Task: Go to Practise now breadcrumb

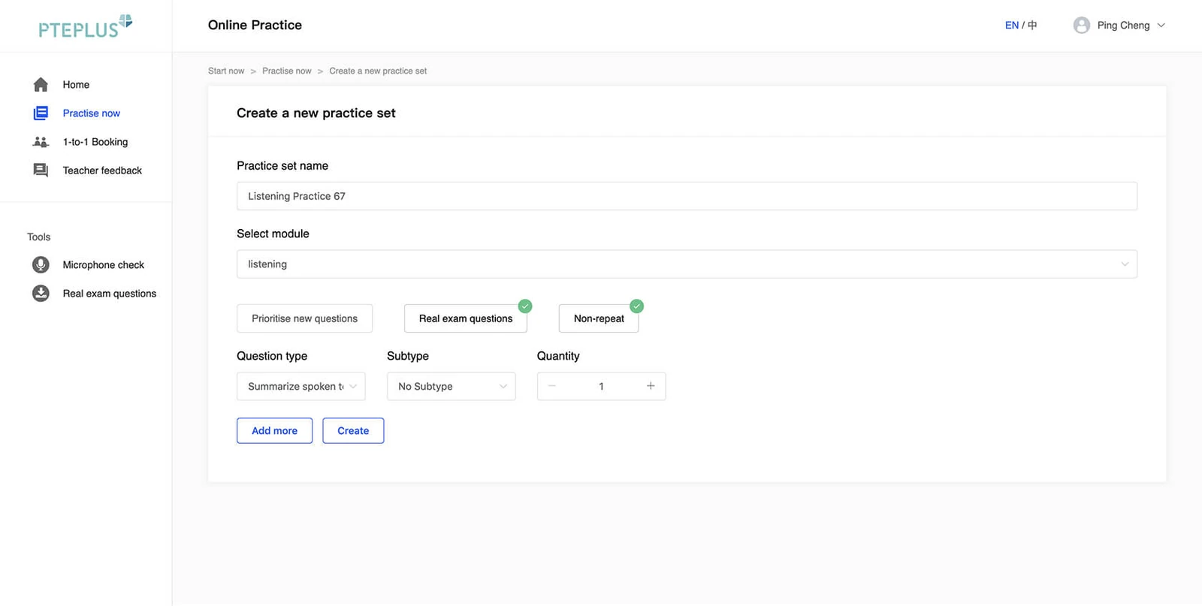Action: (287, 71)
